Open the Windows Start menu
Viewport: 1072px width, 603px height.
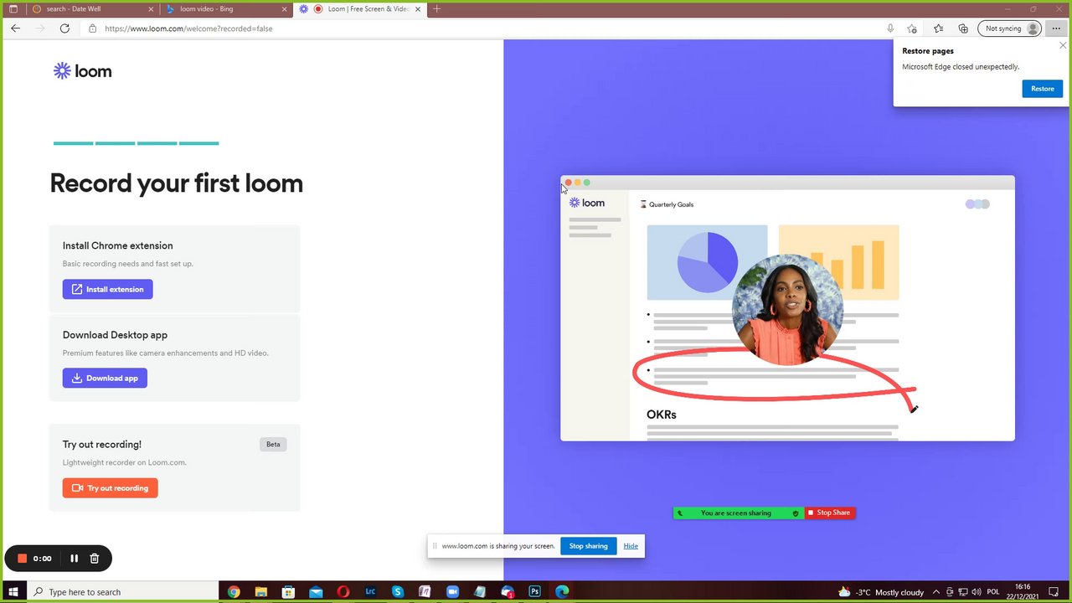13,592
